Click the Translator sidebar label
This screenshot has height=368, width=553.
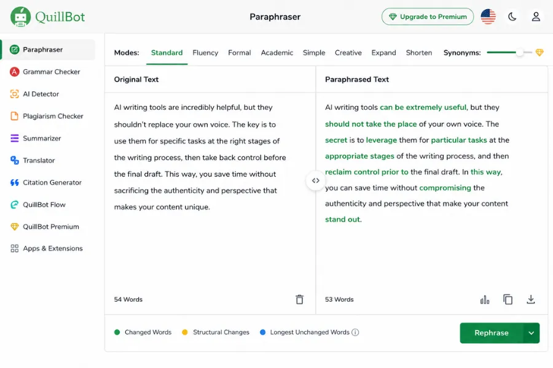39,161
